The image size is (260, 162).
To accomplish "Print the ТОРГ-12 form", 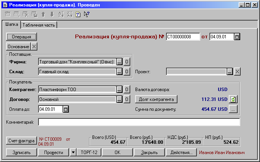I will [x=89, y=152].
